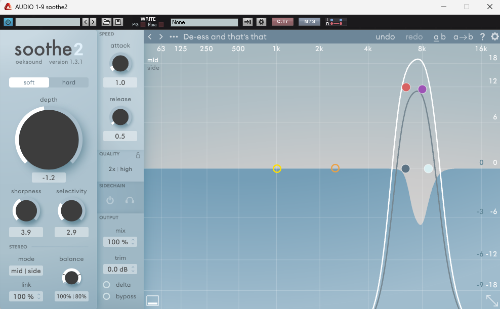This screenshot has height=309, width=500.
Task: Toggle a/b comparison state
Action: (x=439, y=37)
